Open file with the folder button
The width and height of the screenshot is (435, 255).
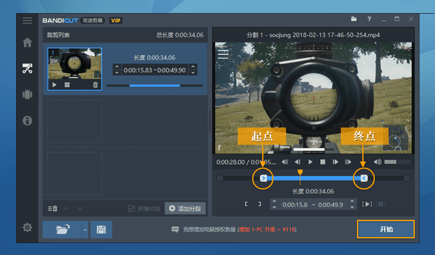tap(62, 229)
